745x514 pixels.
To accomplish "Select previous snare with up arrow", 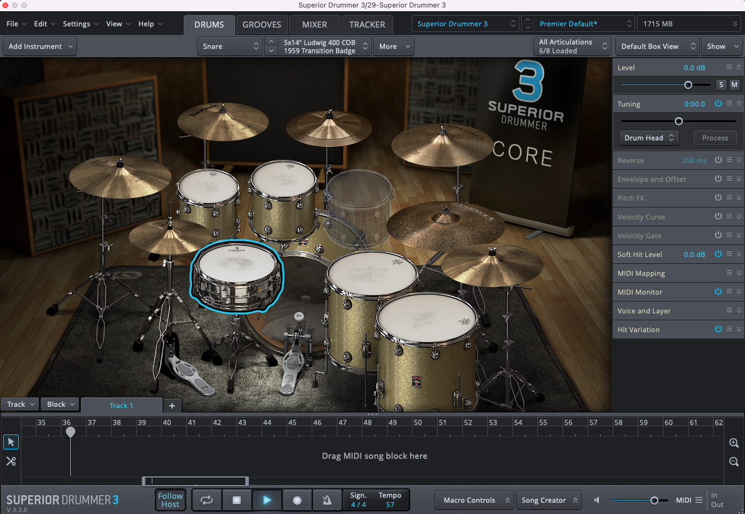I will (x=271, y=42).
